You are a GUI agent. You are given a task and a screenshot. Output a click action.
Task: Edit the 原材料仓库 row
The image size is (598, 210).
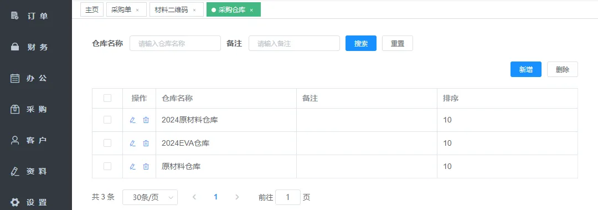pos(133,166)
